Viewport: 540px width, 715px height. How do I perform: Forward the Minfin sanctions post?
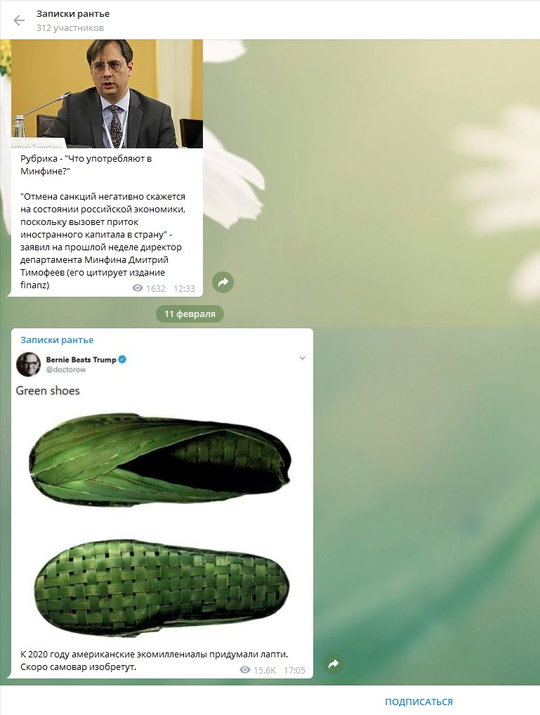[x=223, y=282]
